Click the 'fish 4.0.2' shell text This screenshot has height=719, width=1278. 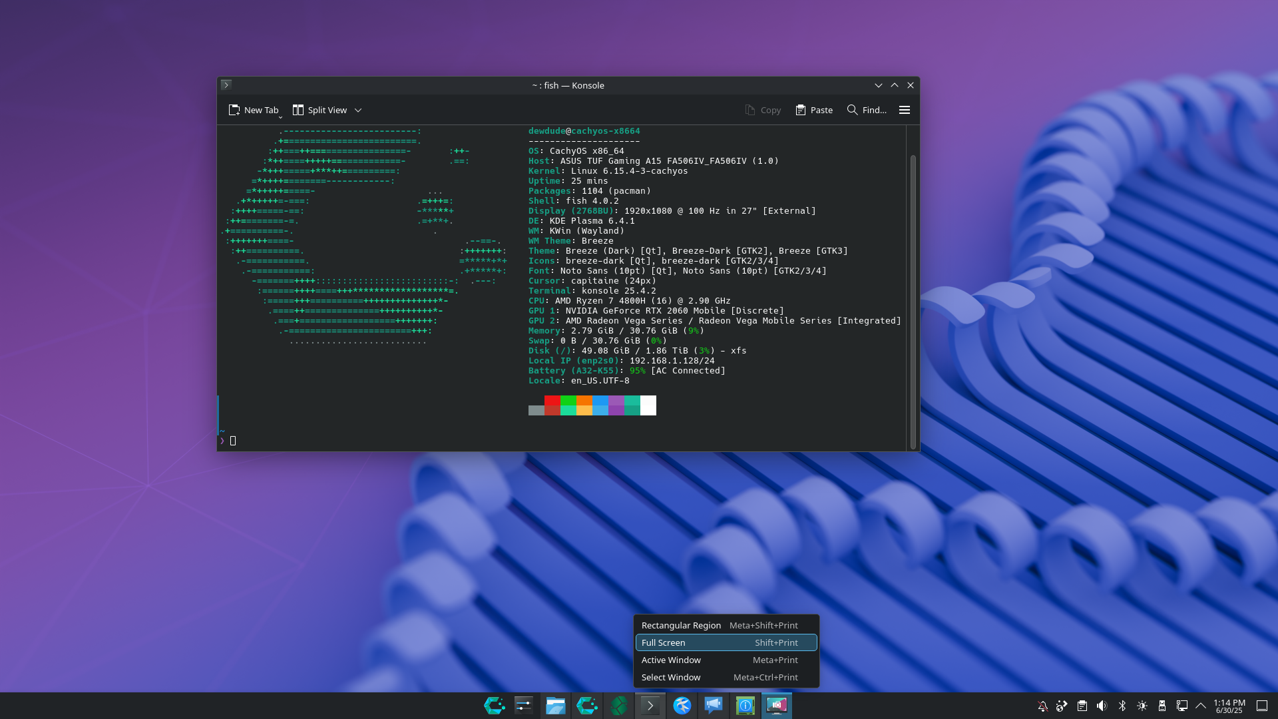tap(592, 201)
